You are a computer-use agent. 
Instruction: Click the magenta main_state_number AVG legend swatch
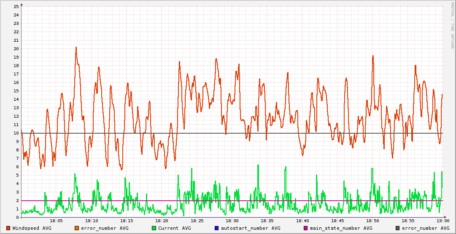(306, 228)
